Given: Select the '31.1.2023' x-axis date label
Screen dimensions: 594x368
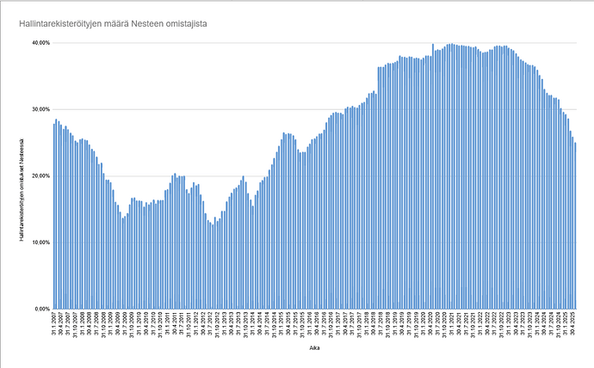Looking at the screenshot, I should (509, 324).
